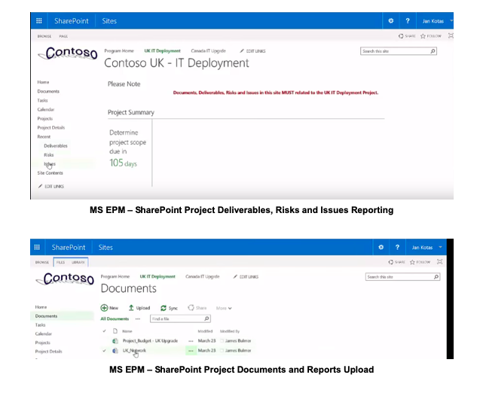Open Project Details on IT Deployment sidebar
Viewport: 480px width, 393px height.
tap(50, 127)
